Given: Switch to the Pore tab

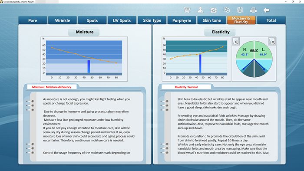Looking at the screenshot, I should [33, 20].
